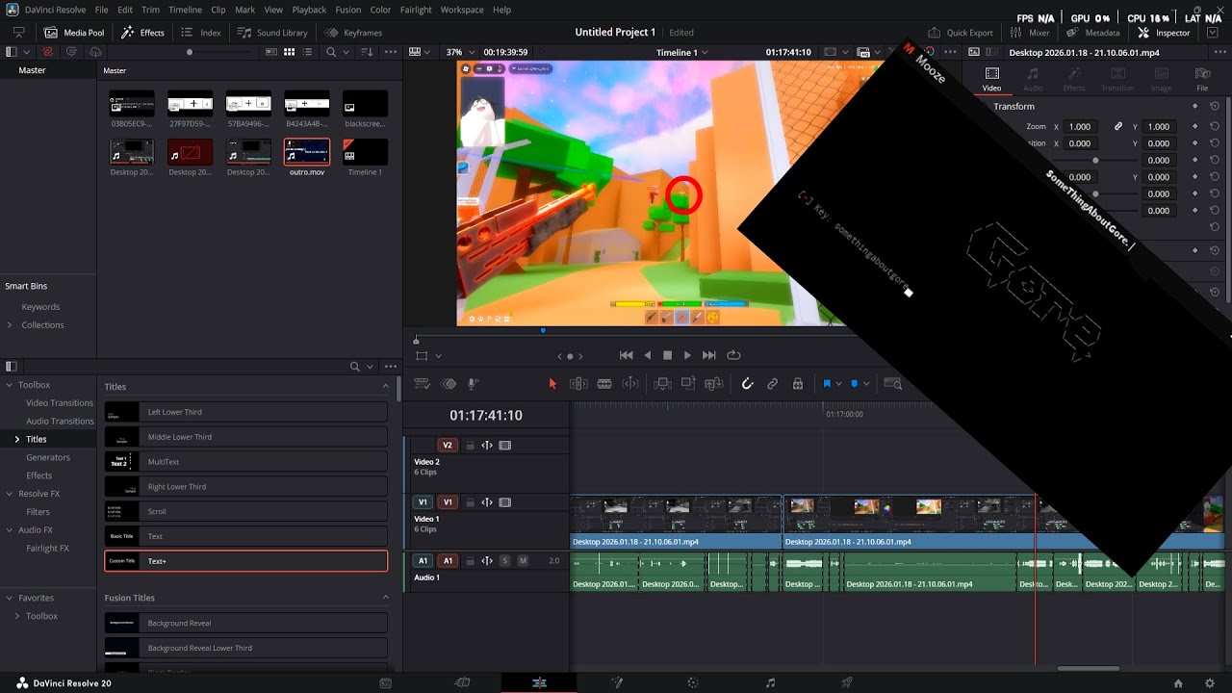This screenshot has width=1232, height=693.
Task: Lock the Video 2 track
Action: click(x=470, y=446)
